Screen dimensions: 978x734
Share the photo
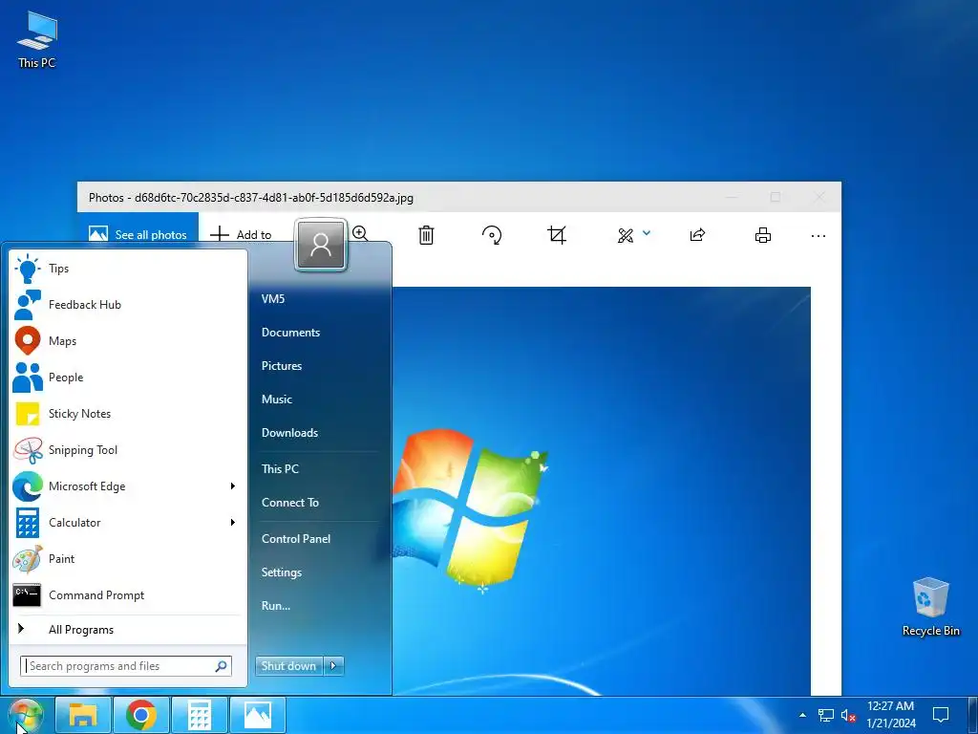pos(697,235)
